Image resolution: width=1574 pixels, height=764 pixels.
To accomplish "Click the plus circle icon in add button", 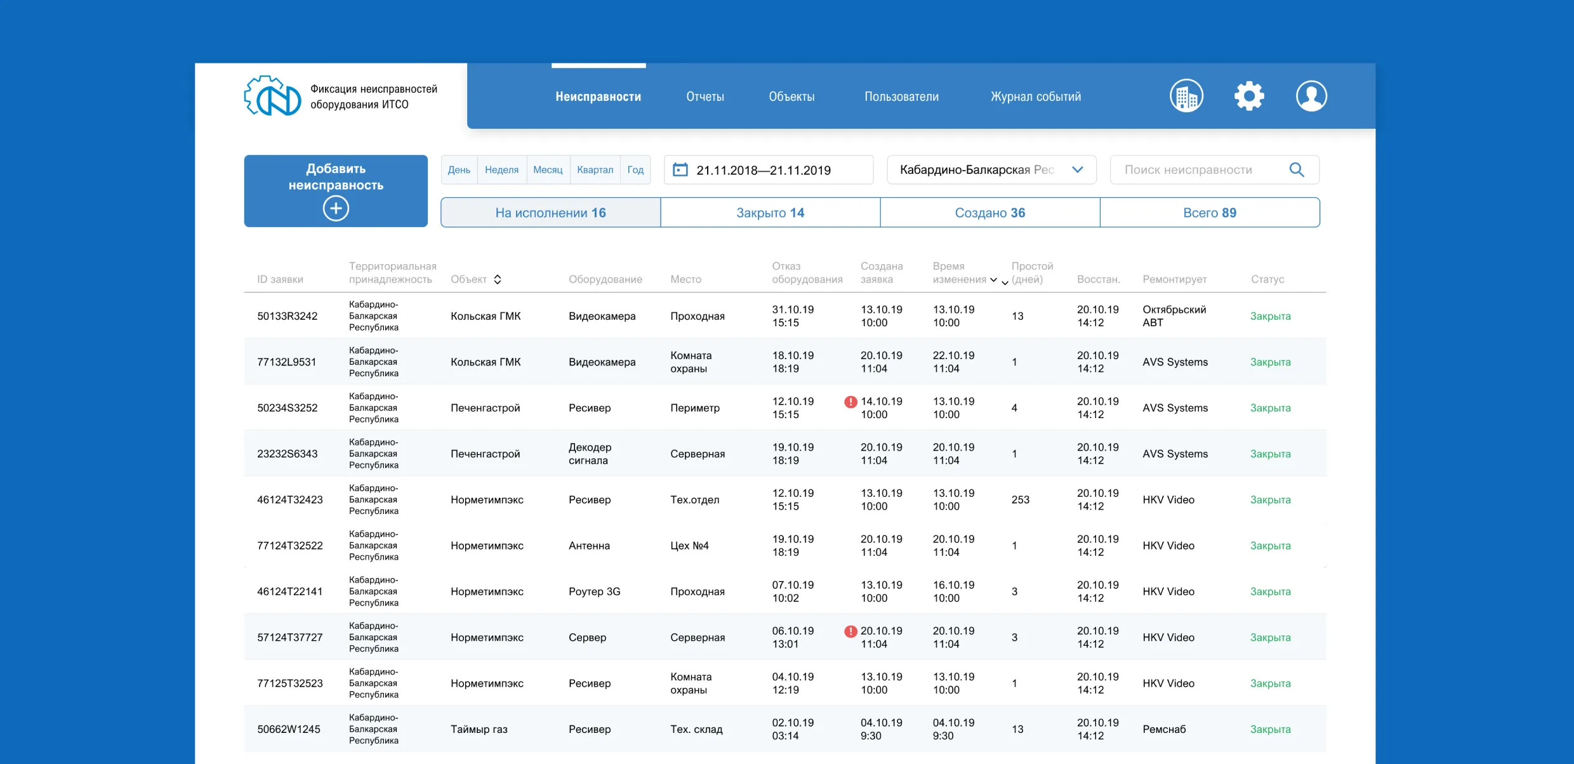I will [336, 208].
